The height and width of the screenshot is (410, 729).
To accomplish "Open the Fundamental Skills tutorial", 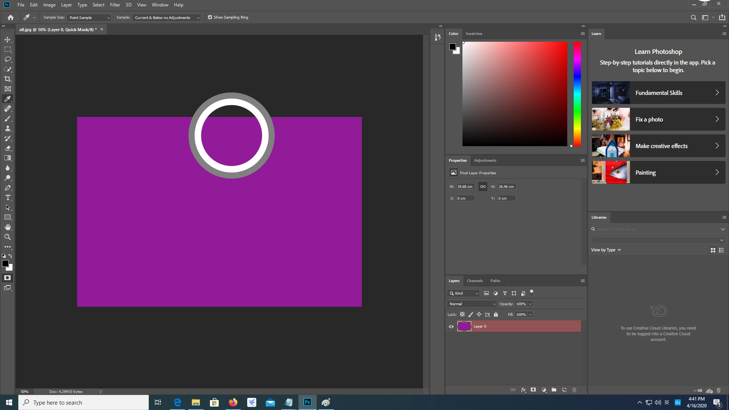I will [x=658, y=93].
